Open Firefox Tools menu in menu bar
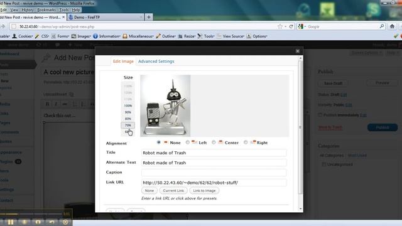Viewport: 402px width, 226px height. coord(64,10)
